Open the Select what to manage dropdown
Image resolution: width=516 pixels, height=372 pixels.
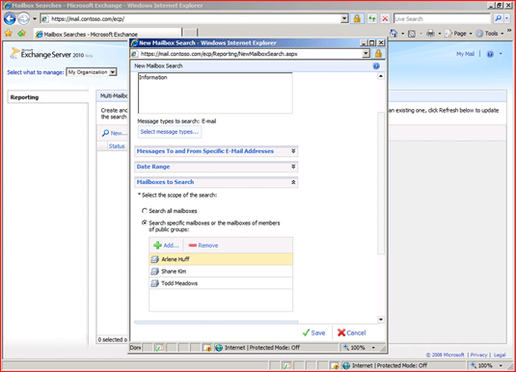pyautogui.click(x=92, y=72)
